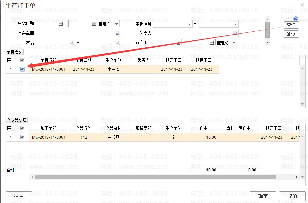Click the 单据编号 column header in 单据表头
308x203 pixels.
pos(49,60)
